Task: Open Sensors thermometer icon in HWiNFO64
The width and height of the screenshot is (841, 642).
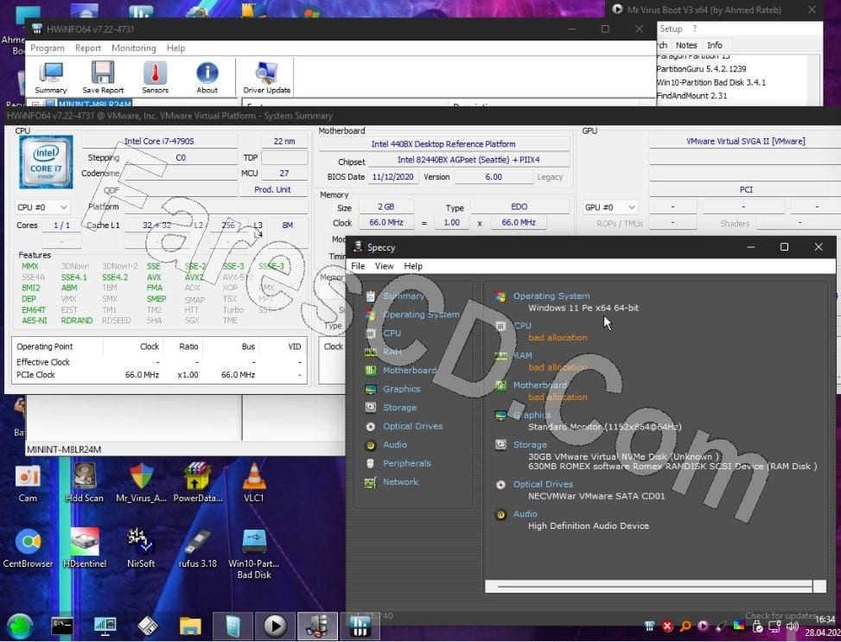Action: [x=155, y=78]
